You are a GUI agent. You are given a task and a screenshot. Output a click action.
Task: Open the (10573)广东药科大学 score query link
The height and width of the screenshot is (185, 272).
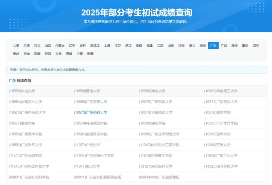[90, 112]
